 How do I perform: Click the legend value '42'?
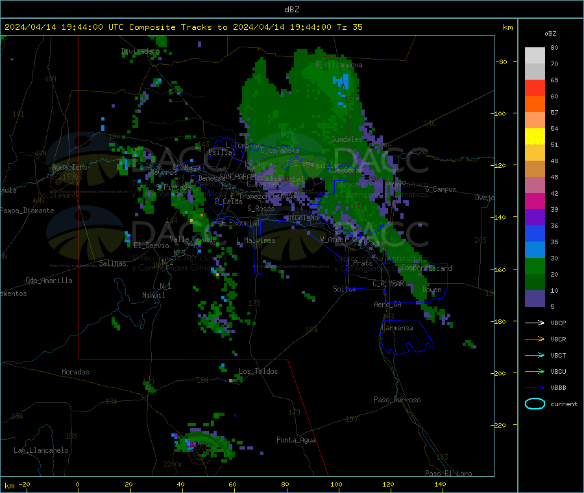click(554, 193)
